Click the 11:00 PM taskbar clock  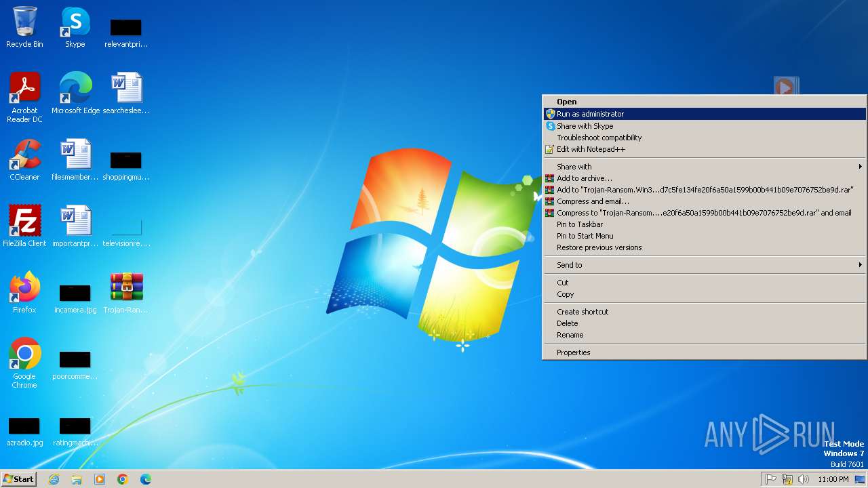tap(833, 479)
